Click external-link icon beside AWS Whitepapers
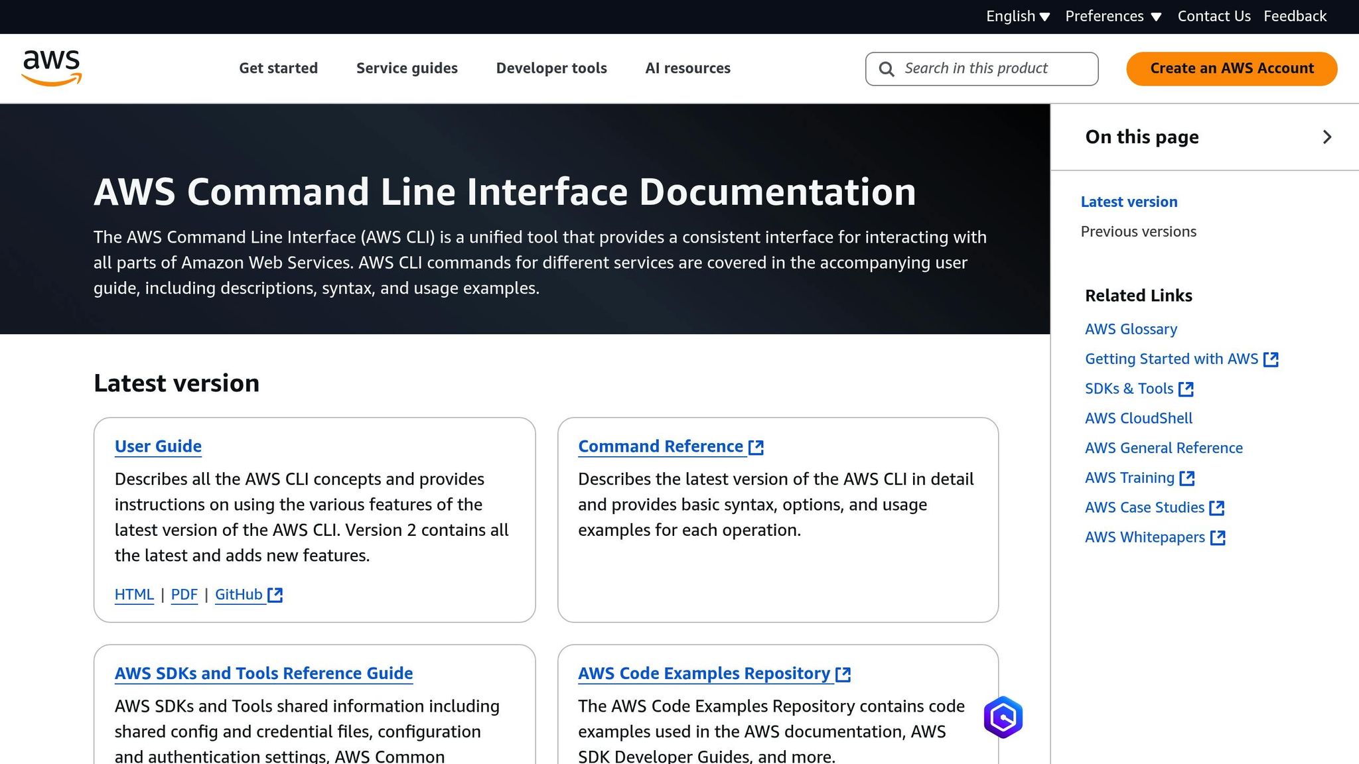This screenshot has height=764, width=1359. [1218, 538]
